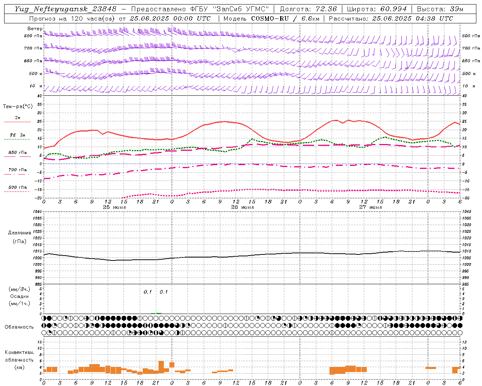Click the red line sample under the 2м legend
This screenshot has height=386, width=482.
coord(17,122)
